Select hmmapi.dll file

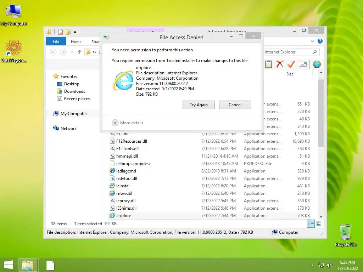coord(127,156)
